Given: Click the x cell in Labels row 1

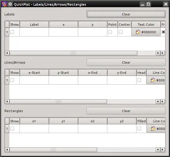Looking at the screenshot, I should (x=64, y=32).
